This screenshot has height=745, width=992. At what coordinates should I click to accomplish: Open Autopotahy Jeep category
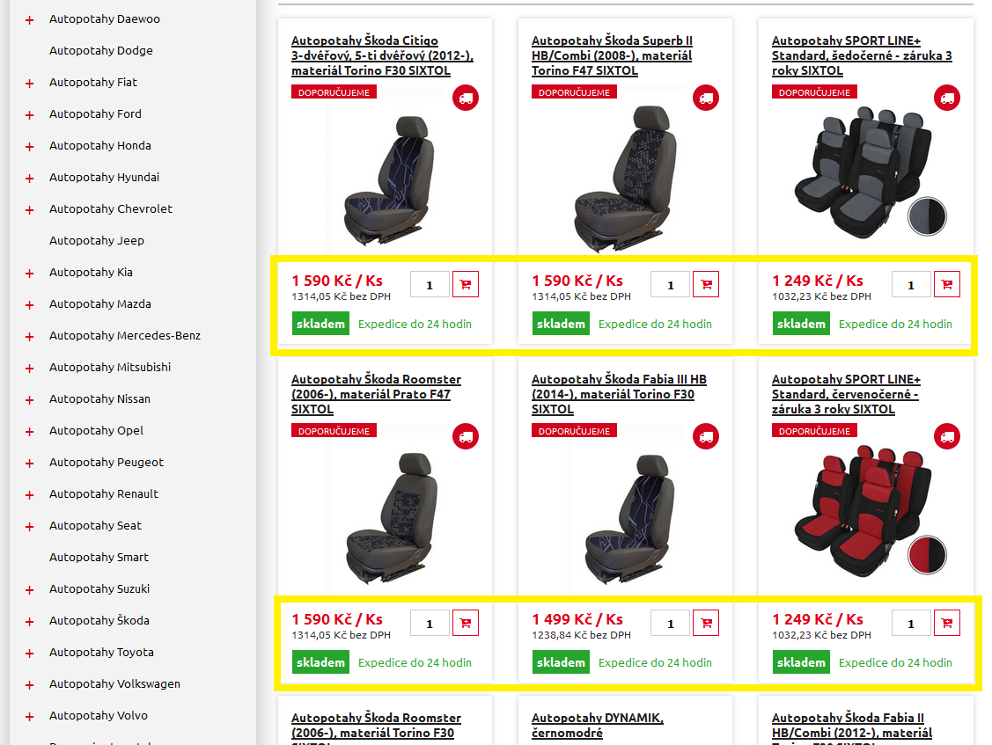97,240
